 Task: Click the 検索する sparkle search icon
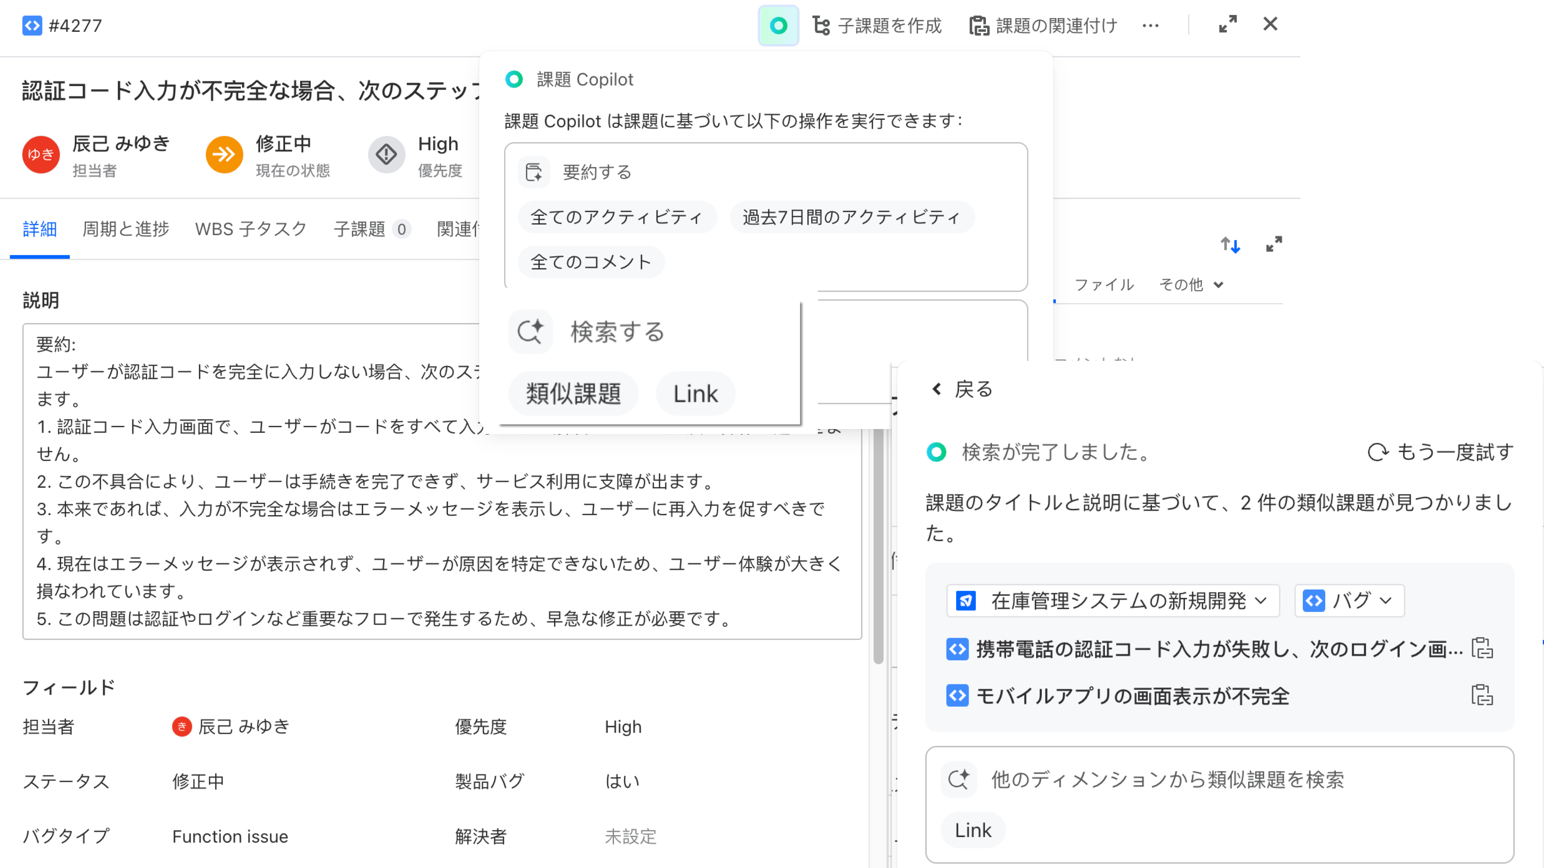(530, 331)
